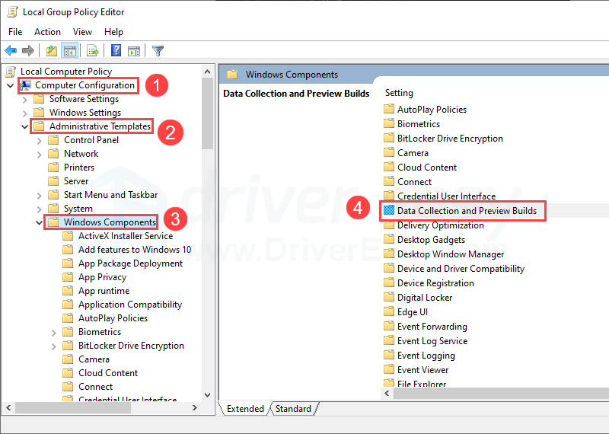Click the folder icon next to App Privacy
This screenshot has width=609, height=434.
(68, 277)
